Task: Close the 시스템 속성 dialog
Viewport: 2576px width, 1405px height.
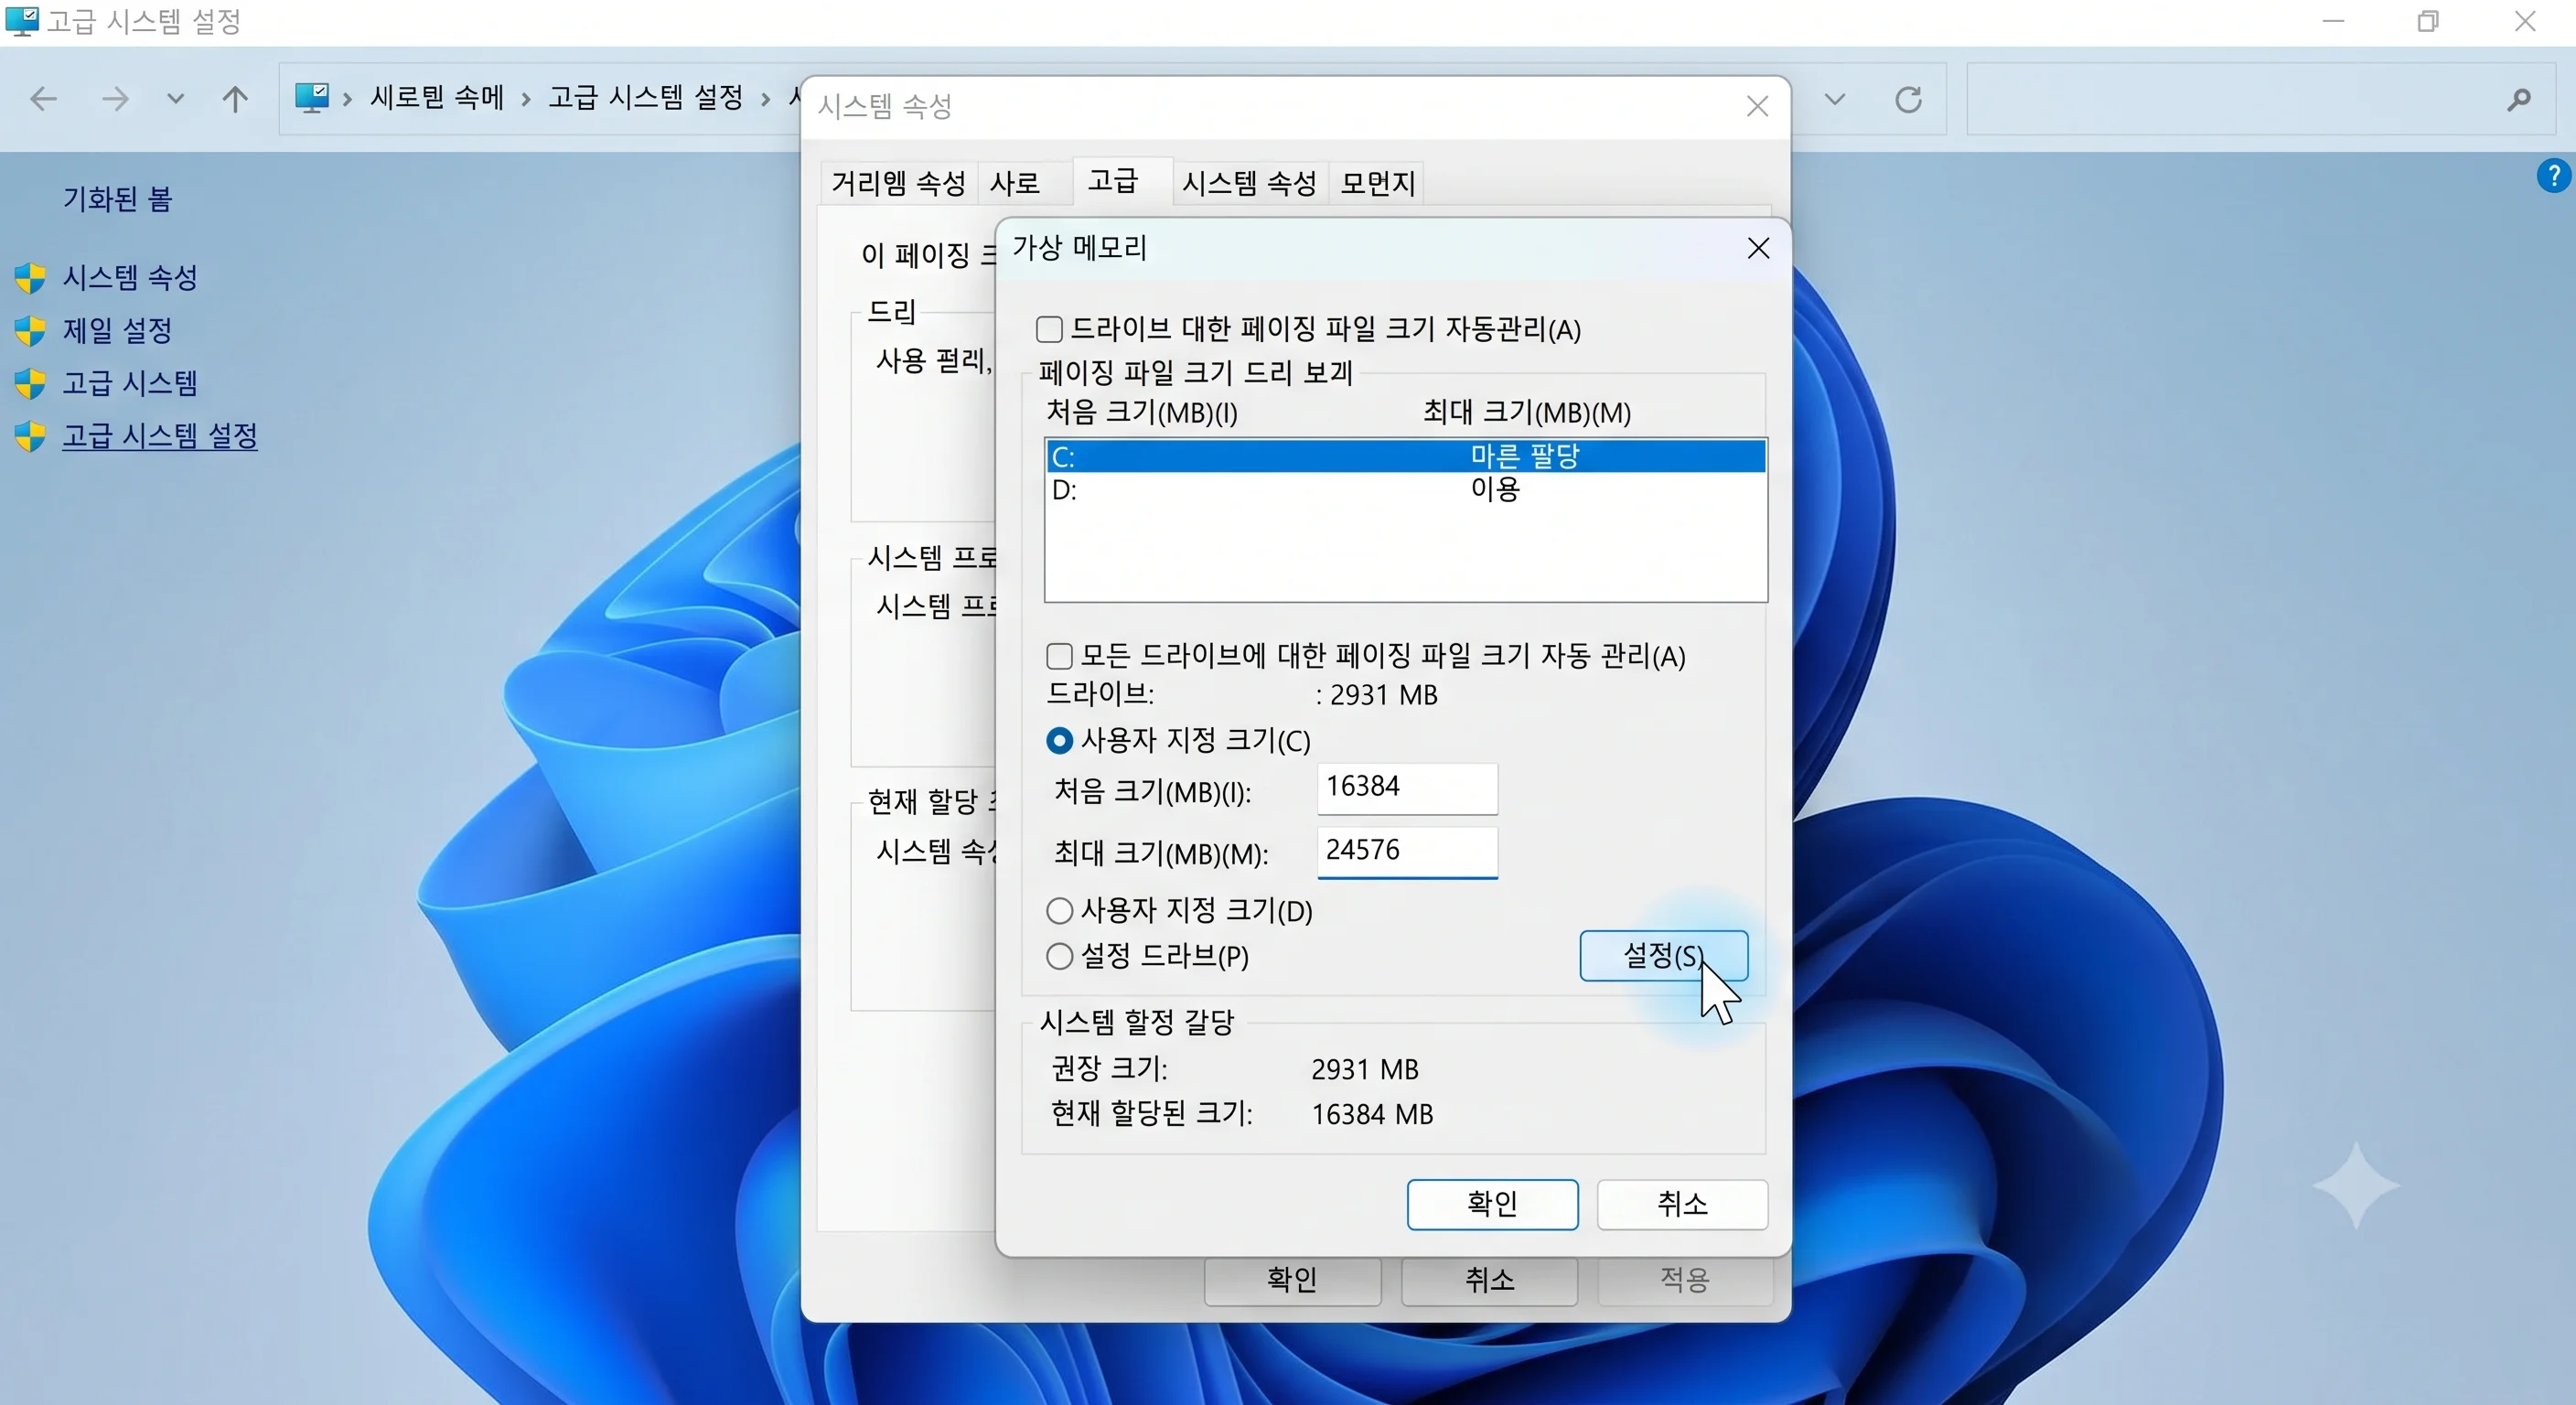Action: coord(1757,106)
